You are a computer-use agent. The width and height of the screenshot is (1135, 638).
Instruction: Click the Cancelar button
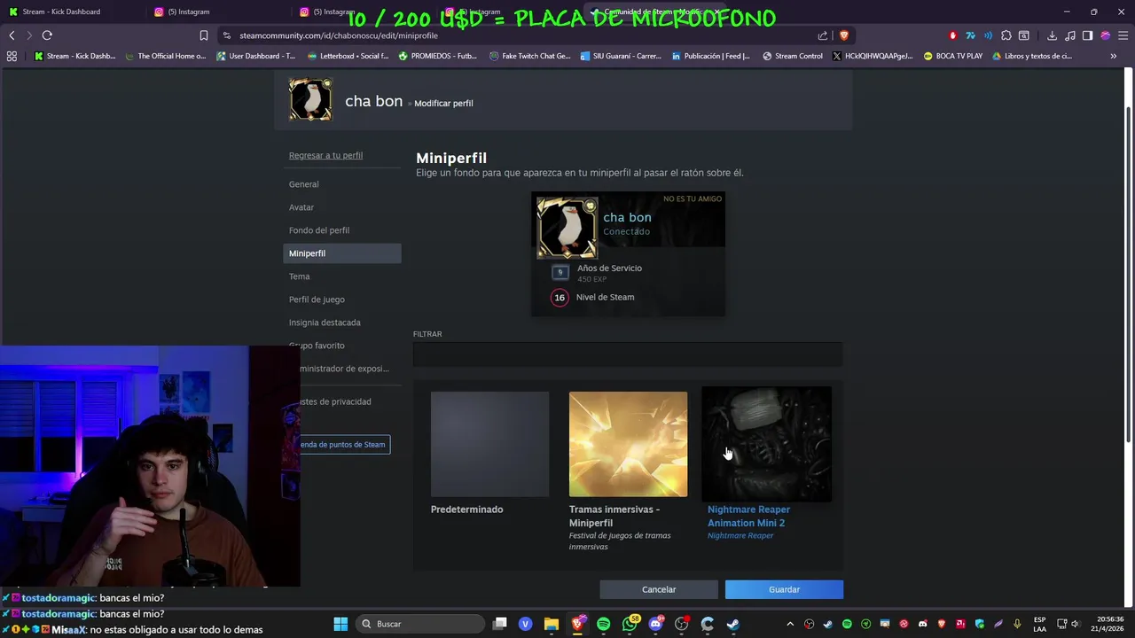pos(659,589)
